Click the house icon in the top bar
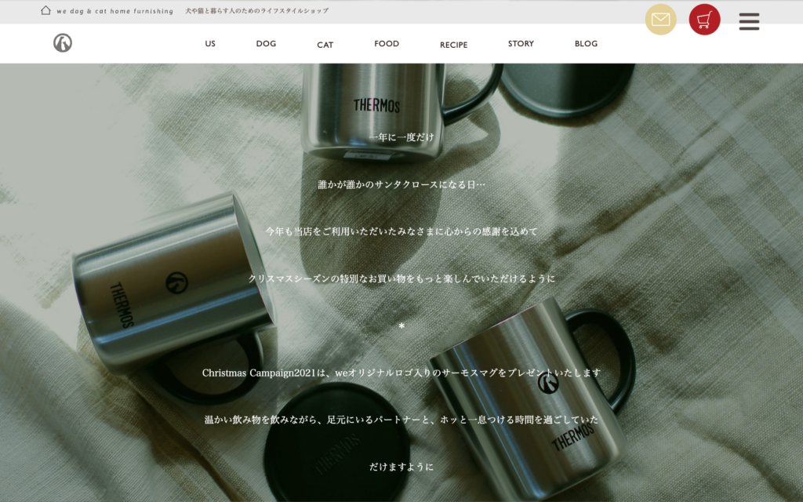 (x=45, y=11)
